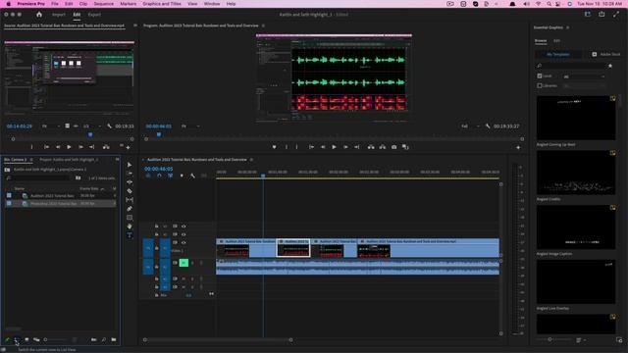Click the favorites star in Essential Graphics

(610, 66)
